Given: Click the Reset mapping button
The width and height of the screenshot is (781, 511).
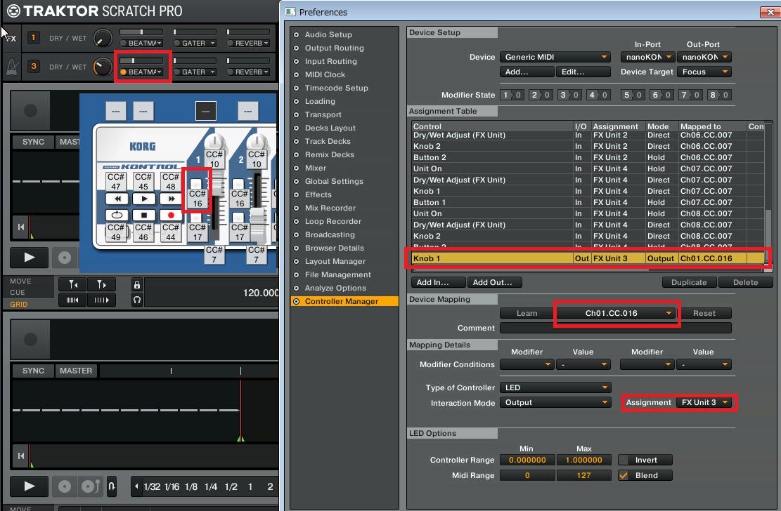Looking at the screenshot, I should 704,314.
